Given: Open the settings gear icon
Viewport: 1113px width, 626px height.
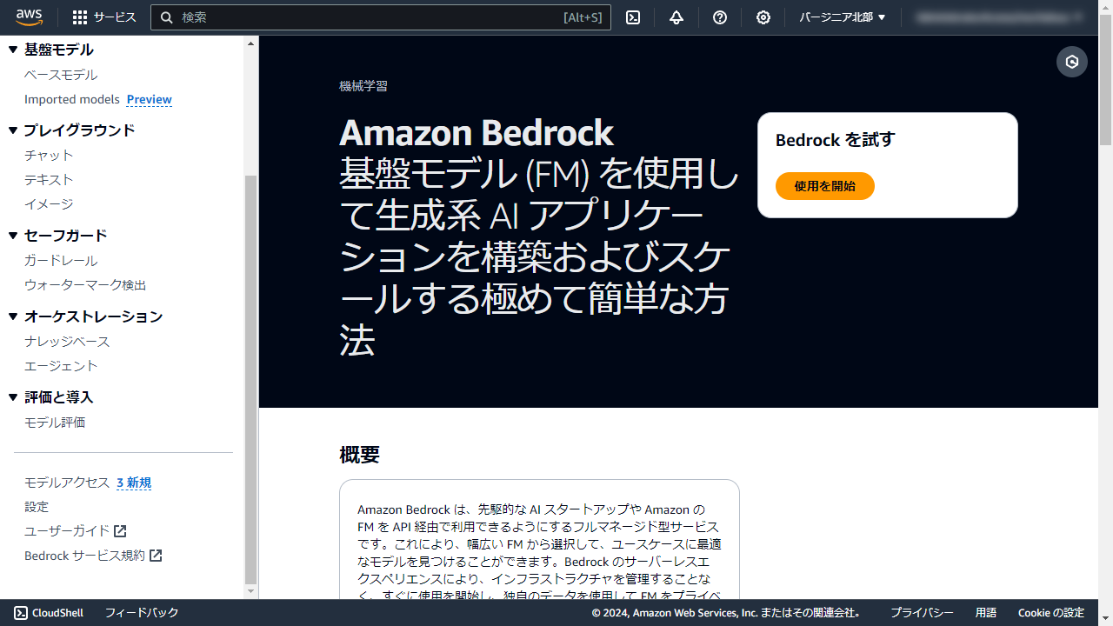Looking at the screenshot, I should coord(763,17).
